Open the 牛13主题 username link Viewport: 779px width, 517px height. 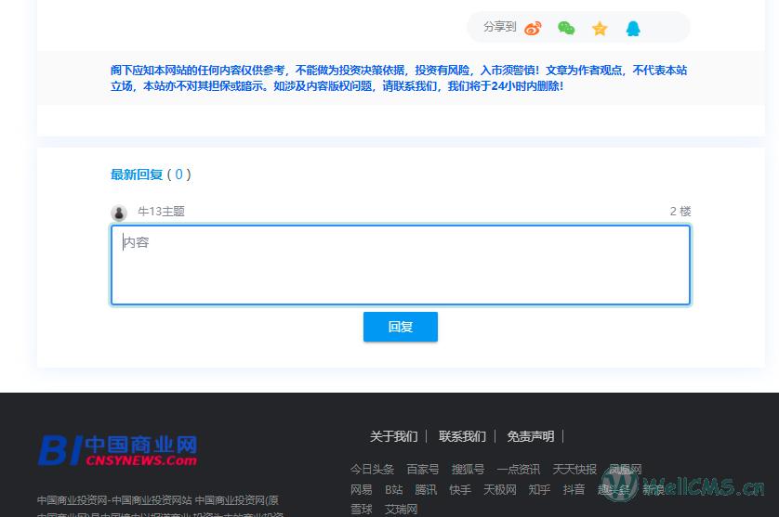click(x=161, y=212)
